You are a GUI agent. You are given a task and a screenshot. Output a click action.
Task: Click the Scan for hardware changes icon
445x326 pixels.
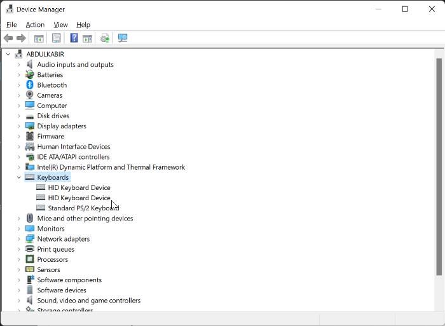click(x=123, y=38)
